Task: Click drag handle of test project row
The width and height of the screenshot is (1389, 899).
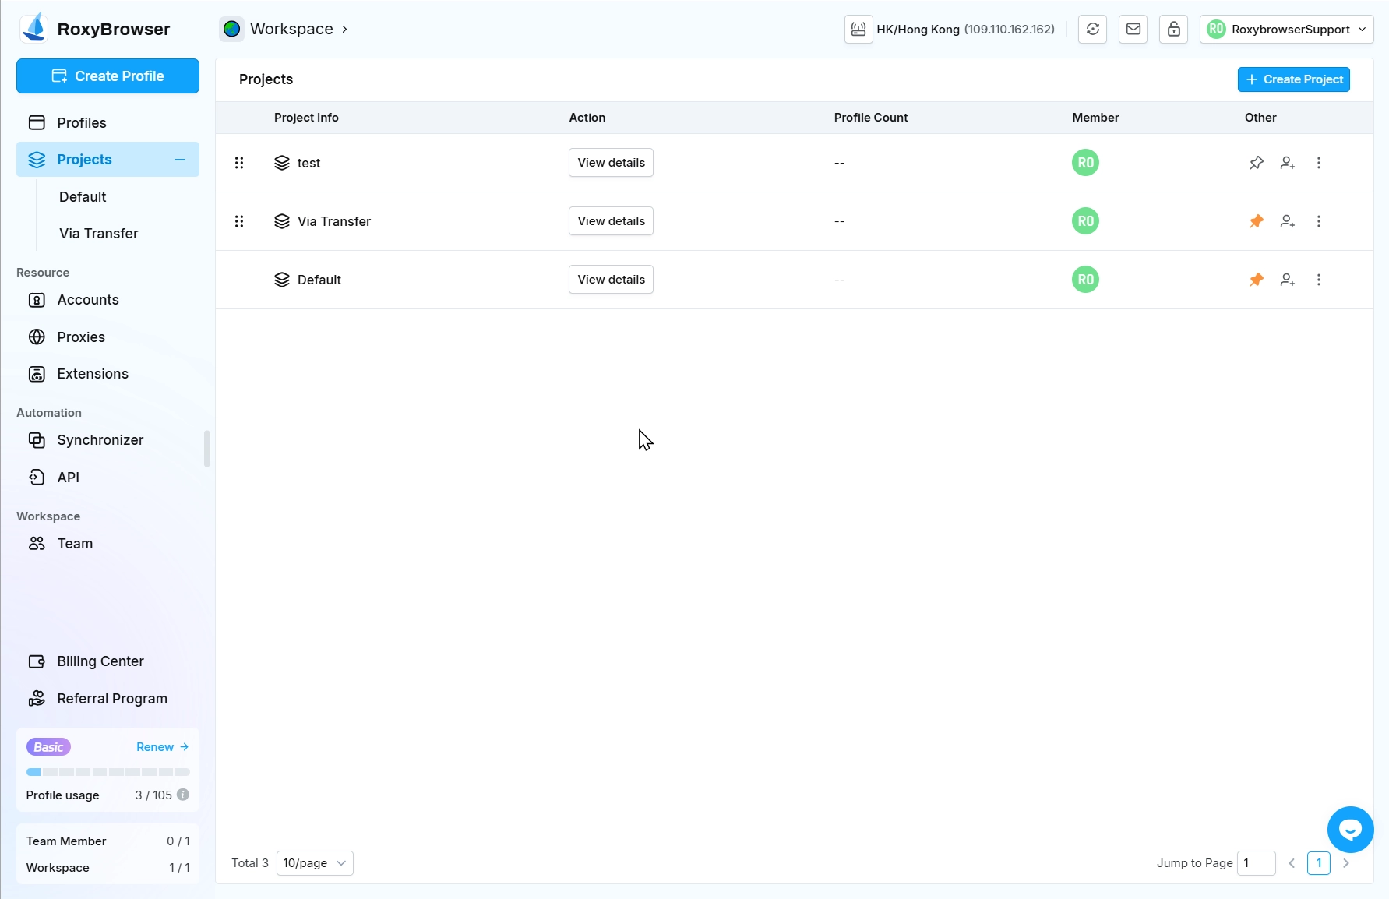Action: [x=239, y=163]
